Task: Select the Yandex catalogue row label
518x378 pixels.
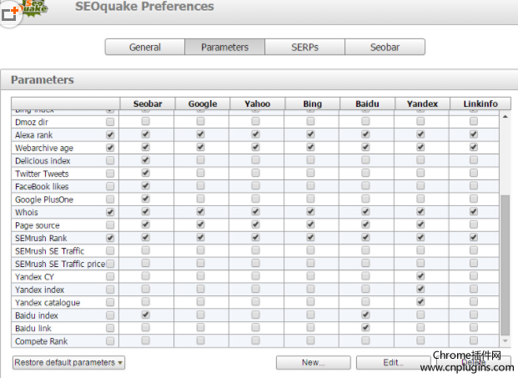Action: coord(48,303)
